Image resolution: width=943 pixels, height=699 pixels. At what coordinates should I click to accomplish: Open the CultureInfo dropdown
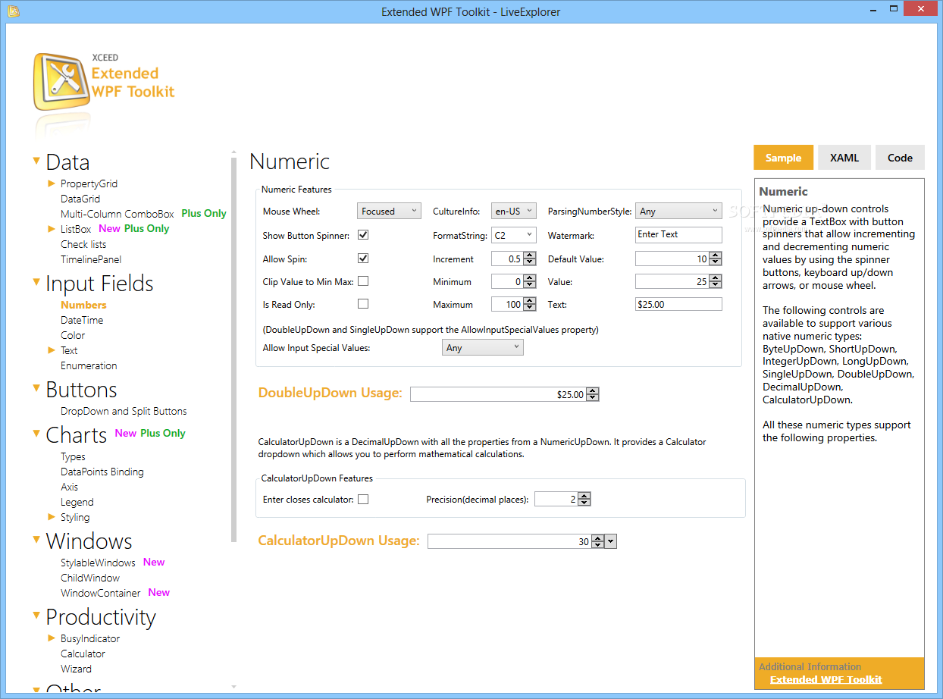[x=514, y=211]
